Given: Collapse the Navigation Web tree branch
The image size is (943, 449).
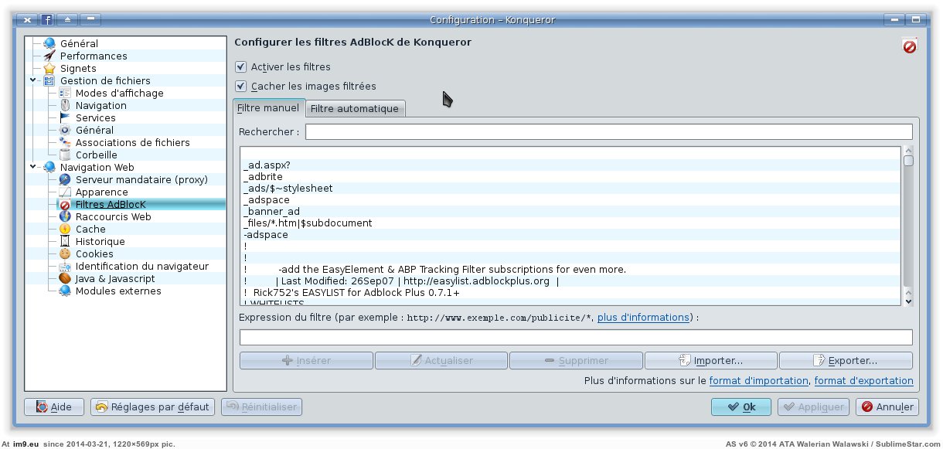Looking at the screenshot, I should [33, 167].
